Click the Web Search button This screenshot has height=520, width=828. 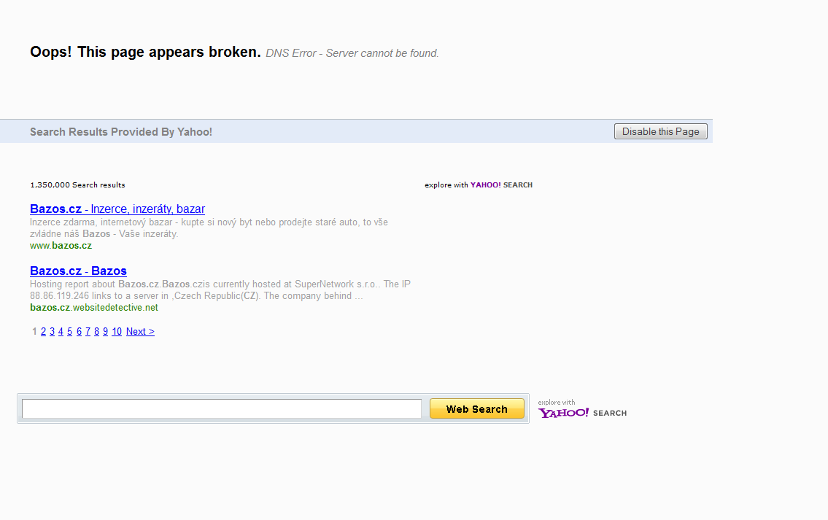click(x=477, y=408)
